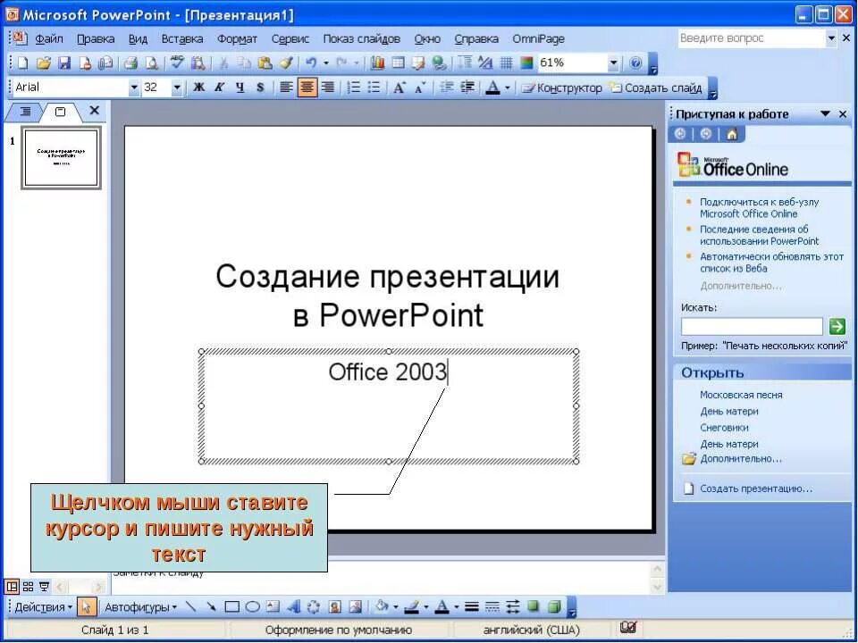This screenshot has height=643, width=858.
Task: Open the Формат menu
Action: click(237, 38)
